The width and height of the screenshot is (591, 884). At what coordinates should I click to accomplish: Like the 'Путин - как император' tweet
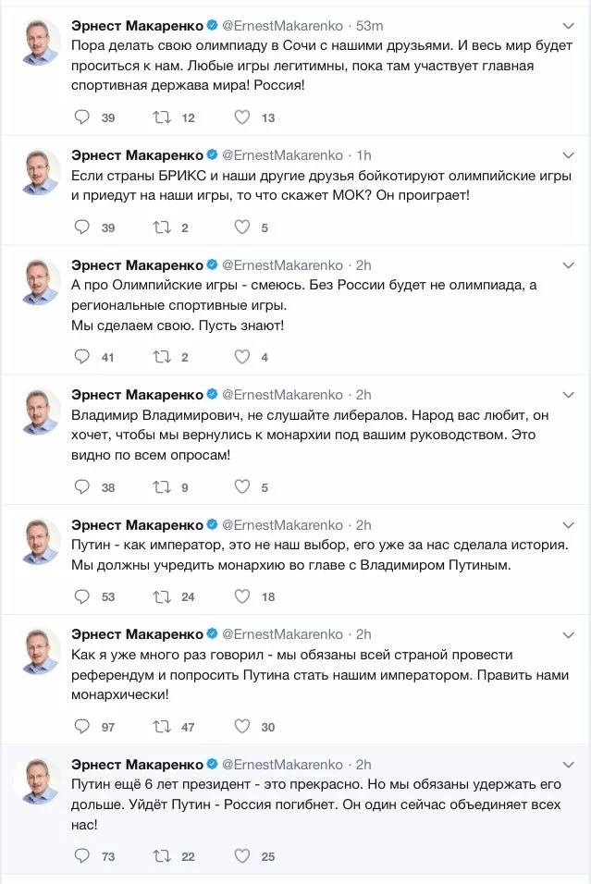click(242, 597)
